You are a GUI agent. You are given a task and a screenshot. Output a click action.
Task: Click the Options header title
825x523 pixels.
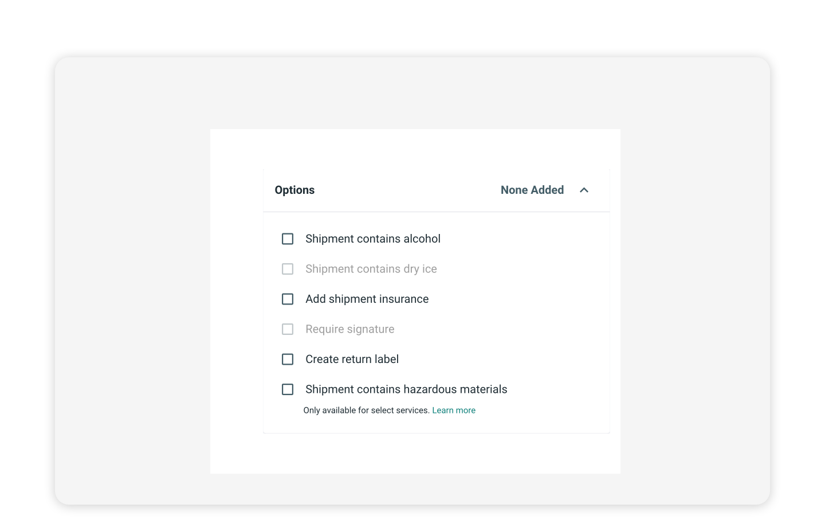pyautogui.click(x=294, y=190)
